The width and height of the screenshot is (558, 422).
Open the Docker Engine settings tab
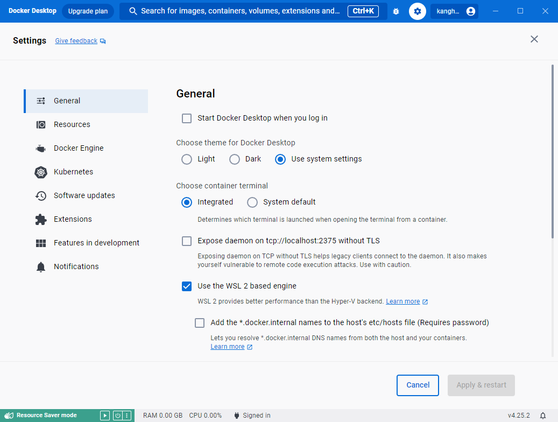(x=86, y=148)
